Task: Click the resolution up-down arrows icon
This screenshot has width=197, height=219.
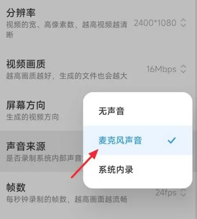Action: (x=183, y=23)
